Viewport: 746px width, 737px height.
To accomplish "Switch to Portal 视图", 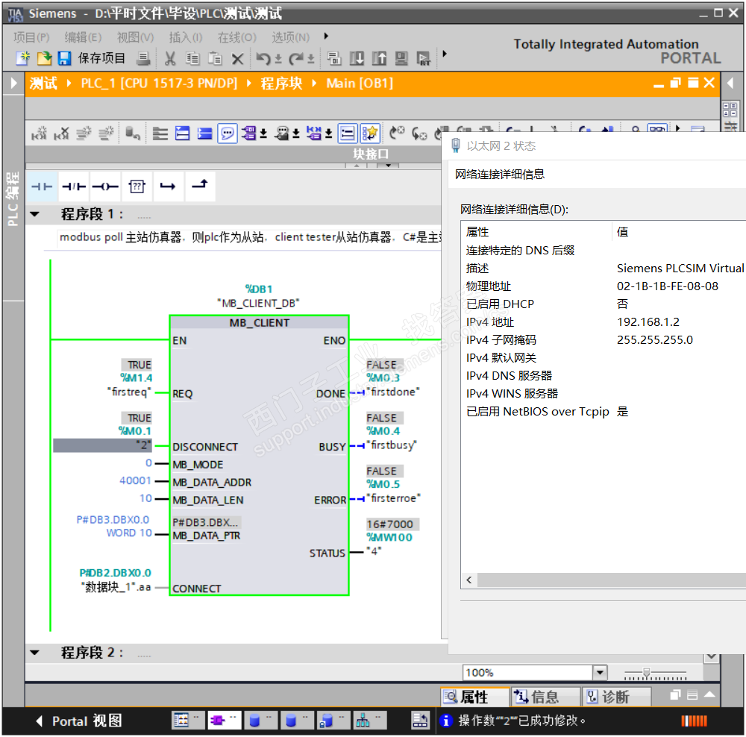I will [x=80, y=721].
